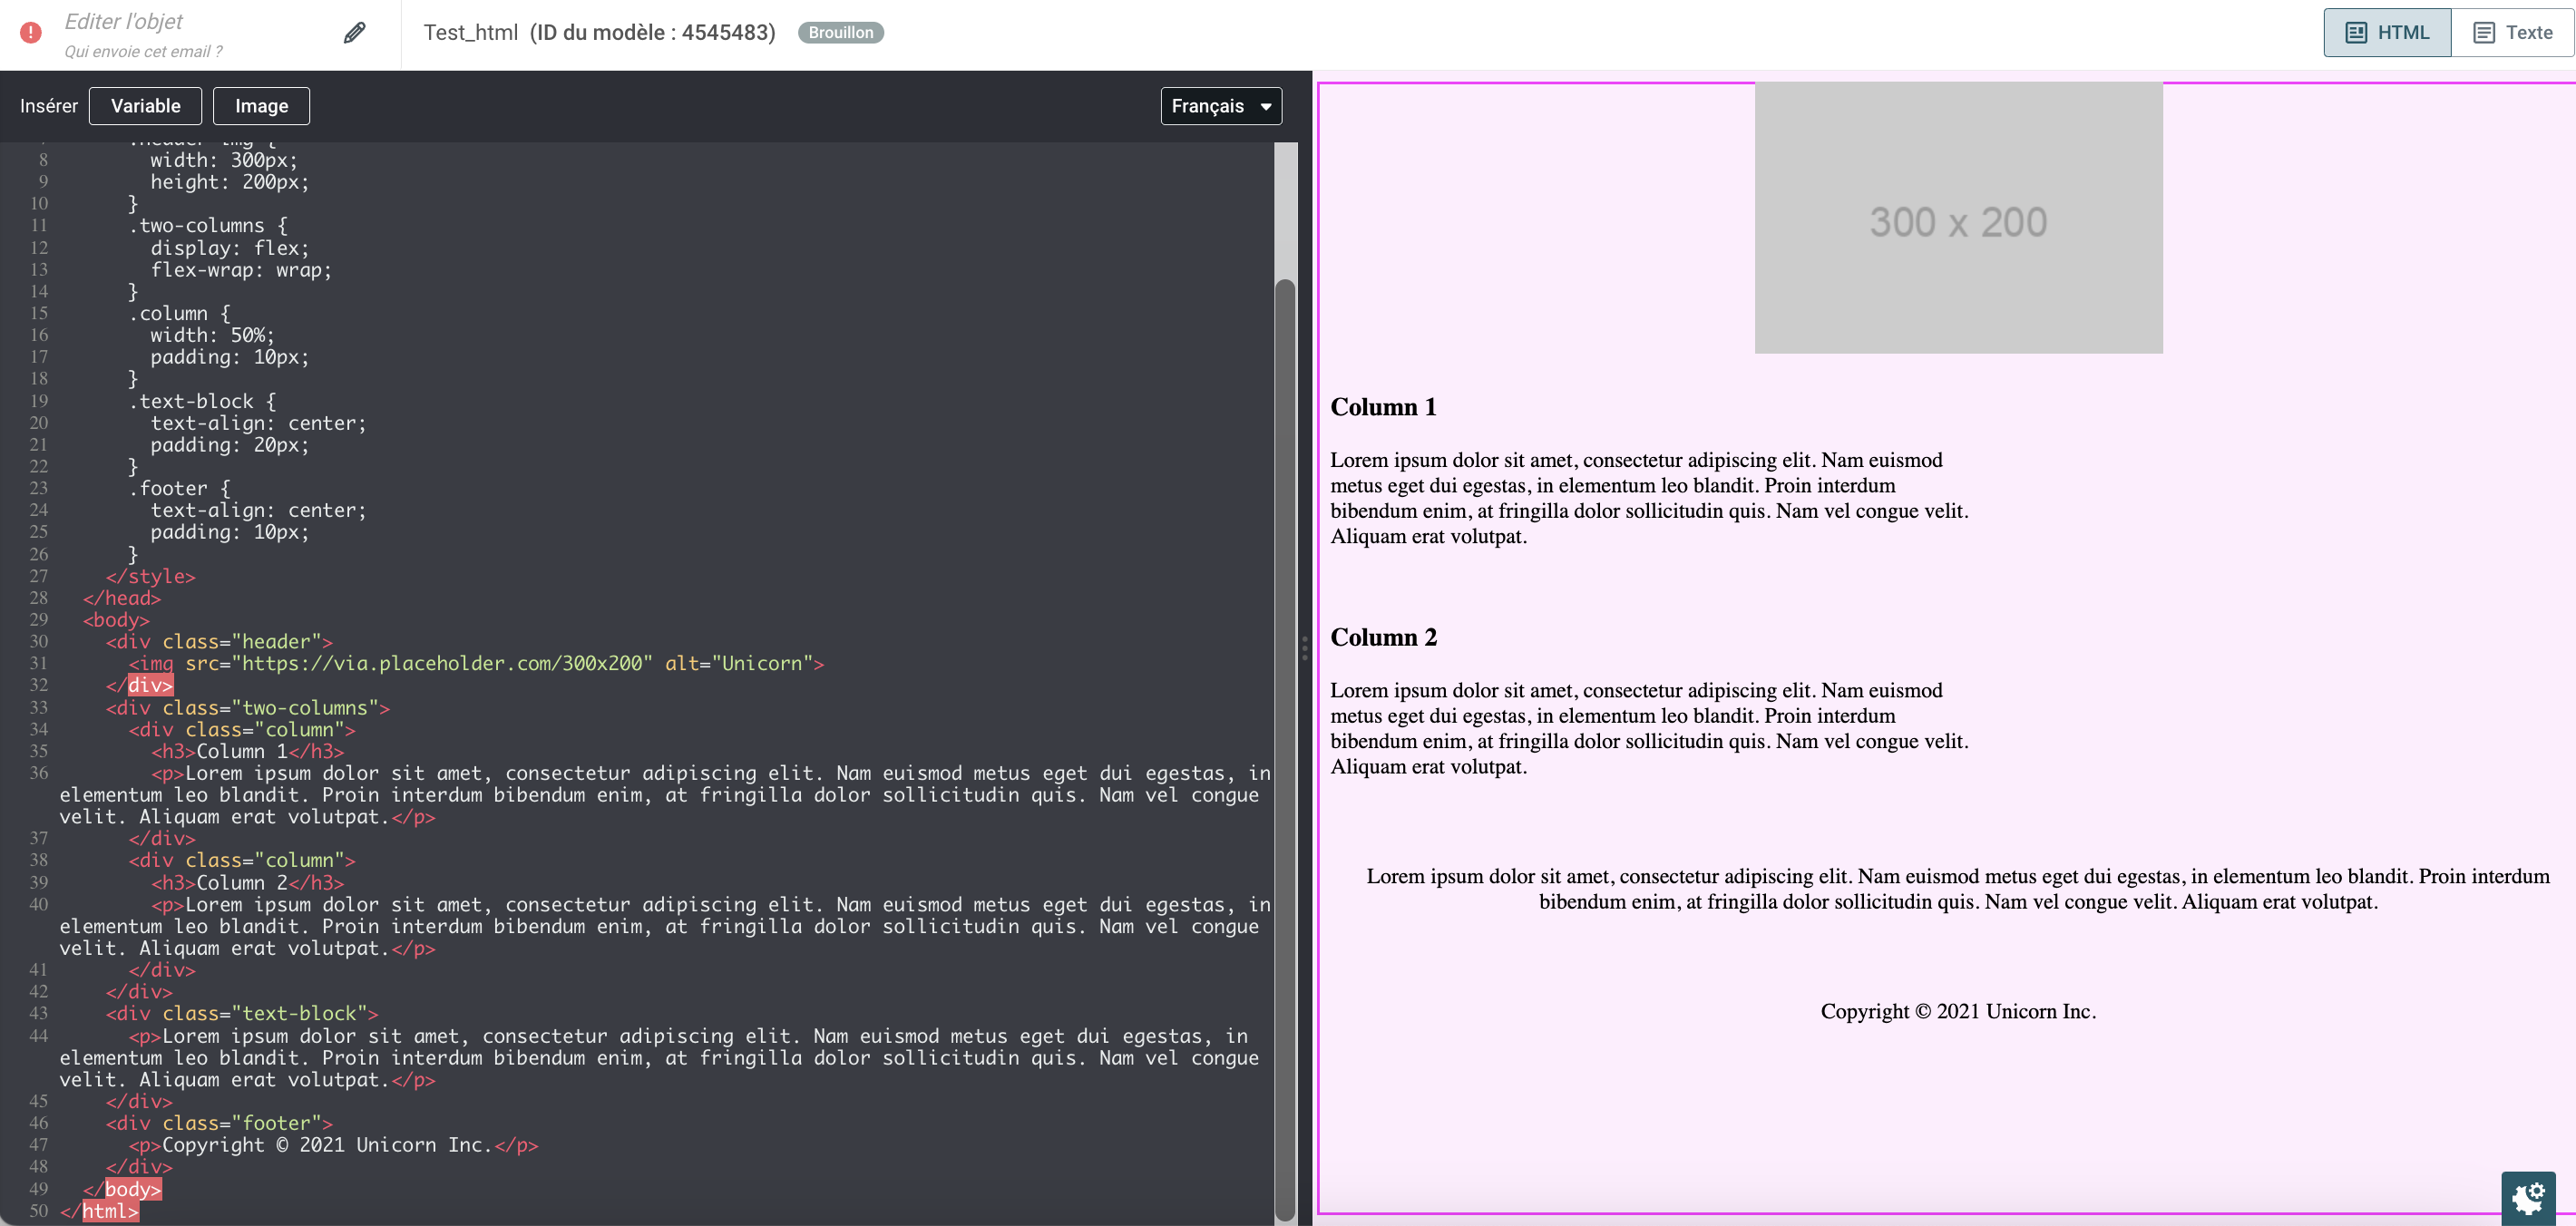Screen dimensions: 2576x1226
Task: Click the HTML tab icon
Action: [x=2355, y=32]
